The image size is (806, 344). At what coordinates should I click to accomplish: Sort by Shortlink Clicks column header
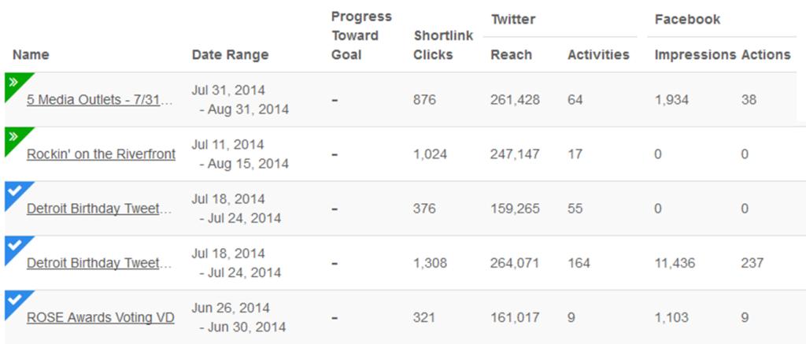pos(443,45)
